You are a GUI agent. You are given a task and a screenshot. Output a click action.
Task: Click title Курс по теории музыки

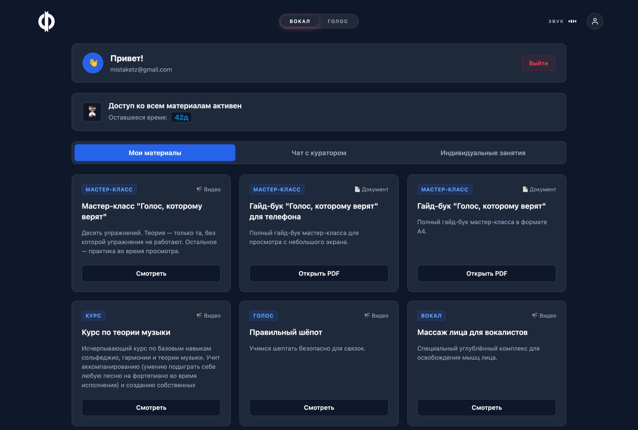coord(126,332)
